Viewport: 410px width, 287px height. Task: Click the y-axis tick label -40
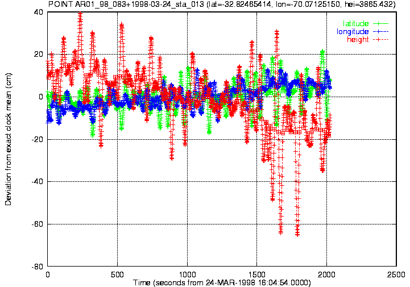point(37,181)
